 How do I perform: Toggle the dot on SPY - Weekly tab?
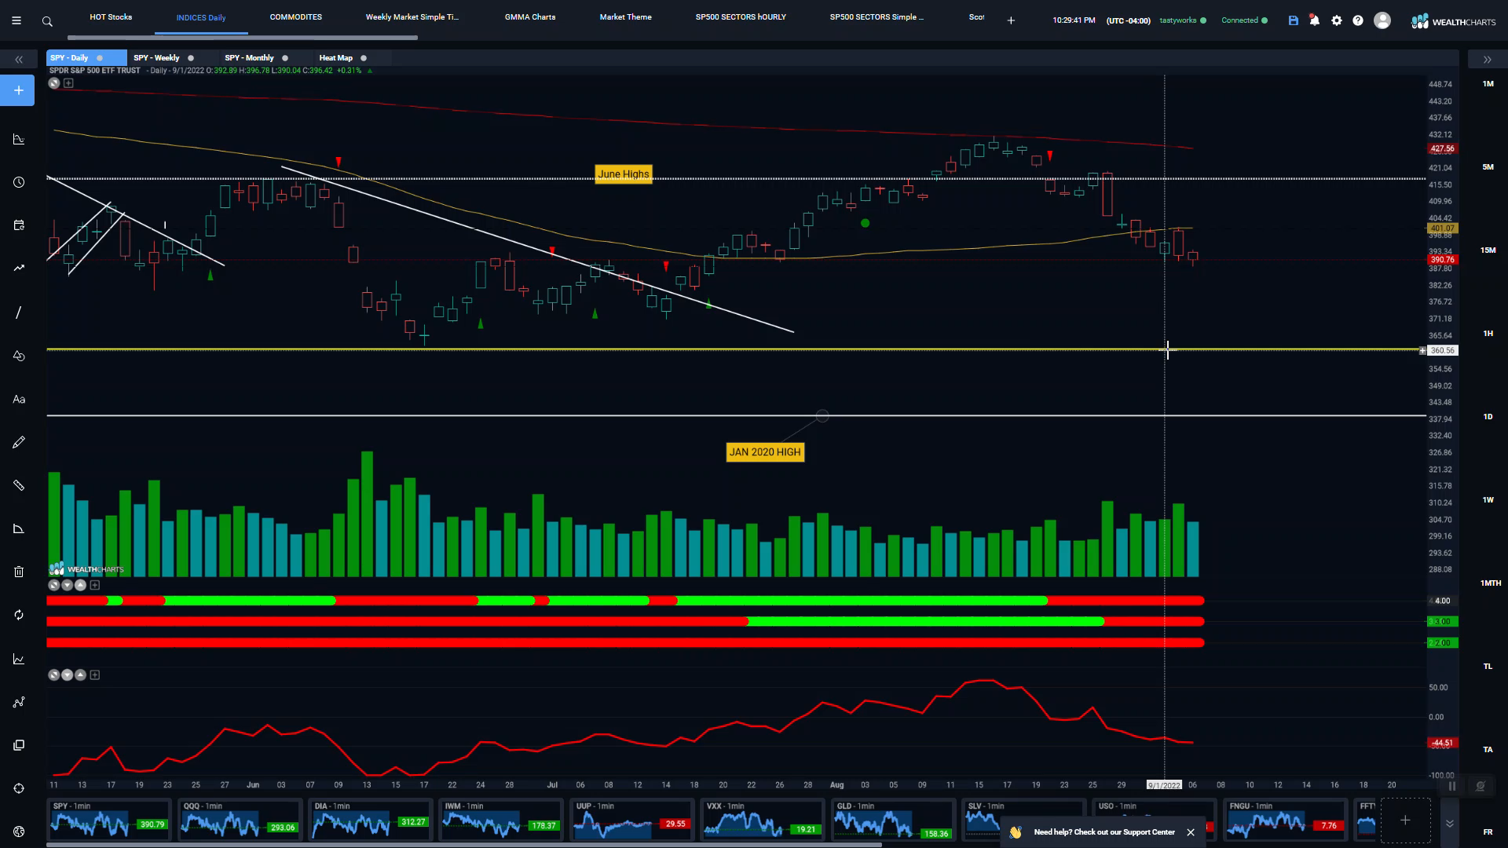[x=191, y=58]
